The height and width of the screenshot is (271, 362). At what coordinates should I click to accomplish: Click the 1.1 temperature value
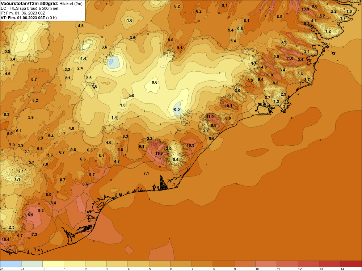point(17,179)
